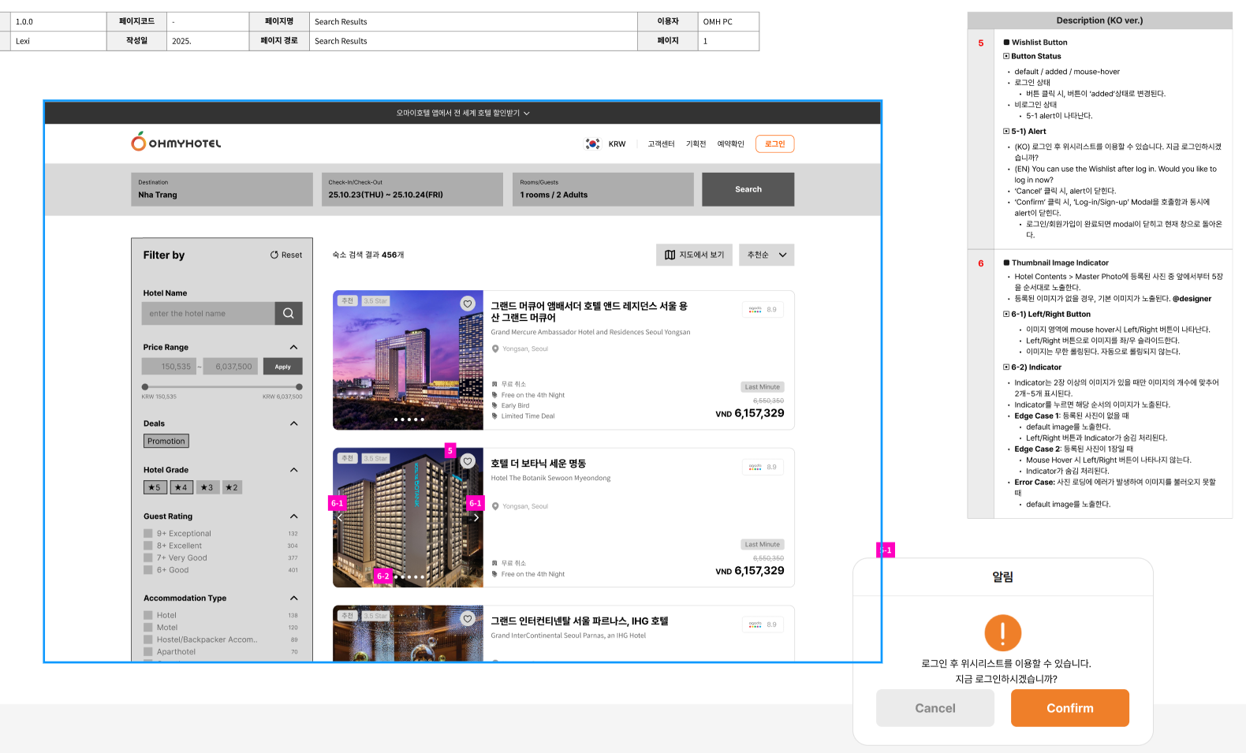The width and height of the screenshot is (1246, 753).
Task: Enable the 7+ Very Good checkbox
Action: pos(148,558)
